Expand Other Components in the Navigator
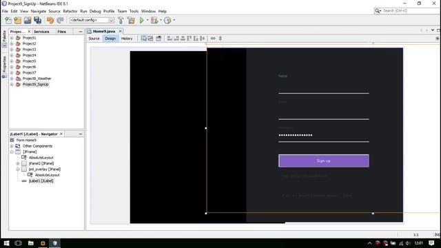This screenshot has height=248, width=441. coord(12,146)
